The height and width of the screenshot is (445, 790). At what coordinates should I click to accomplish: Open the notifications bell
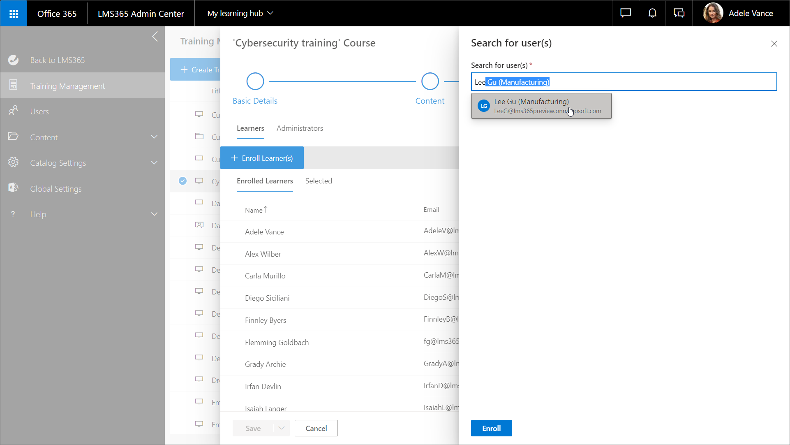(x=652, y=14)
